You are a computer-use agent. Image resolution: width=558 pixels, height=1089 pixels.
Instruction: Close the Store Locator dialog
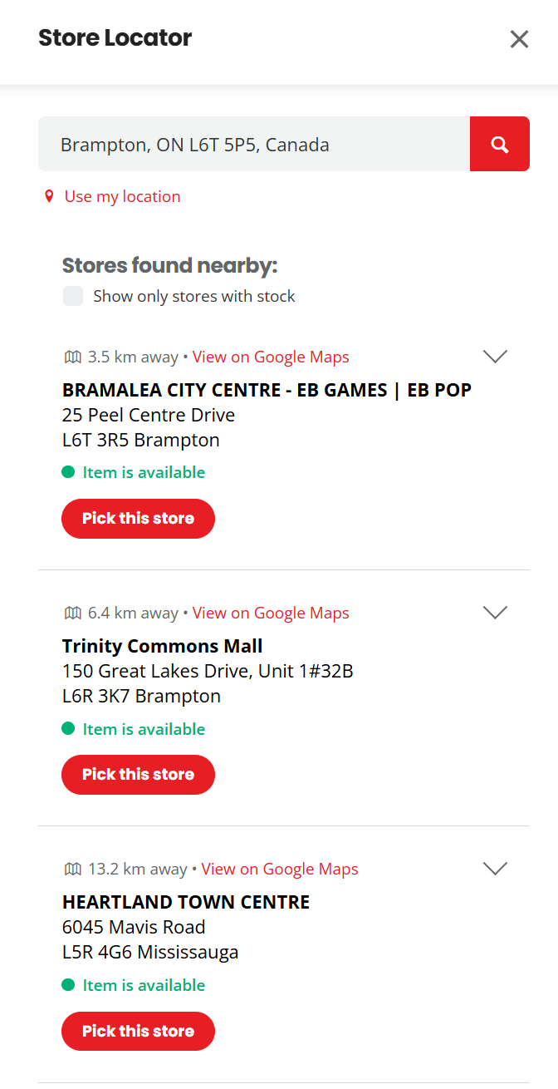click(x=519, y=39)
